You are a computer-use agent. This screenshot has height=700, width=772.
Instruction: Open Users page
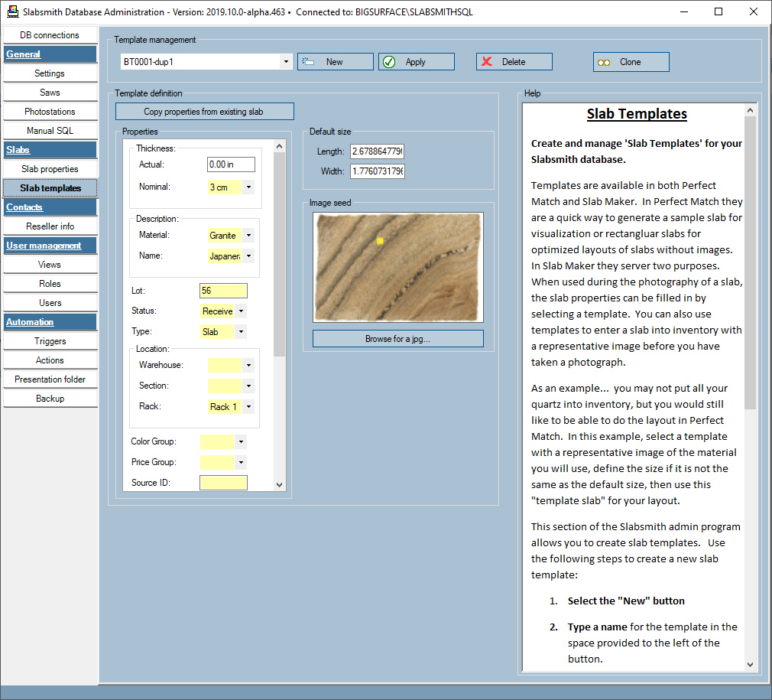coord(50,303)
